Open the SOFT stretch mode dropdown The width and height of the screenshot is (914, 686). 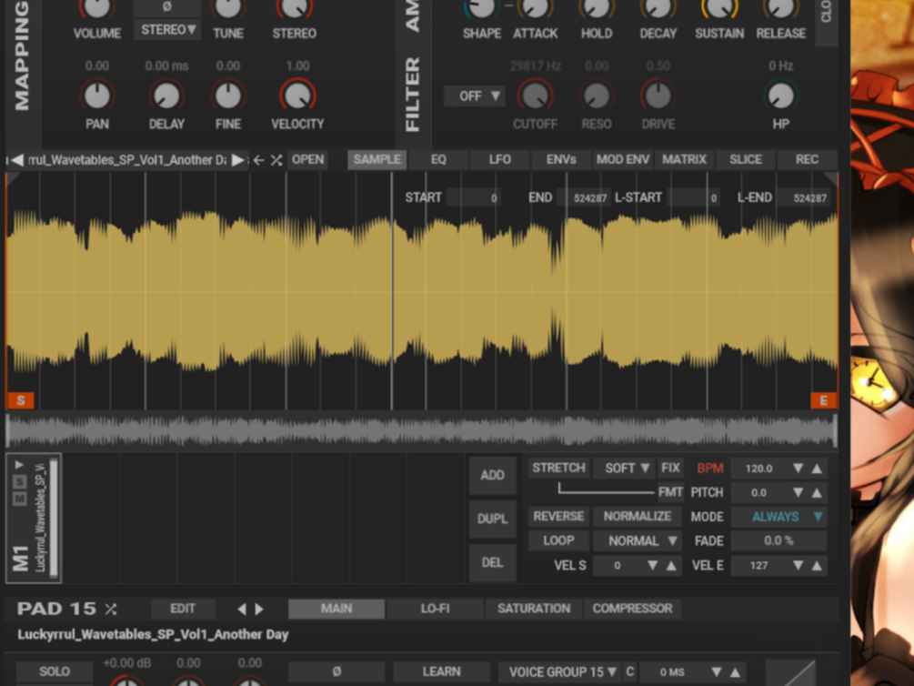coord(624,468)
